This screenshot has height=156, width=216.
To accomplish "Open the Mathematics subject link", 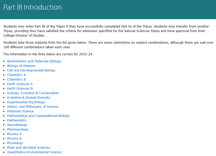I will click(x=17, y=120).
